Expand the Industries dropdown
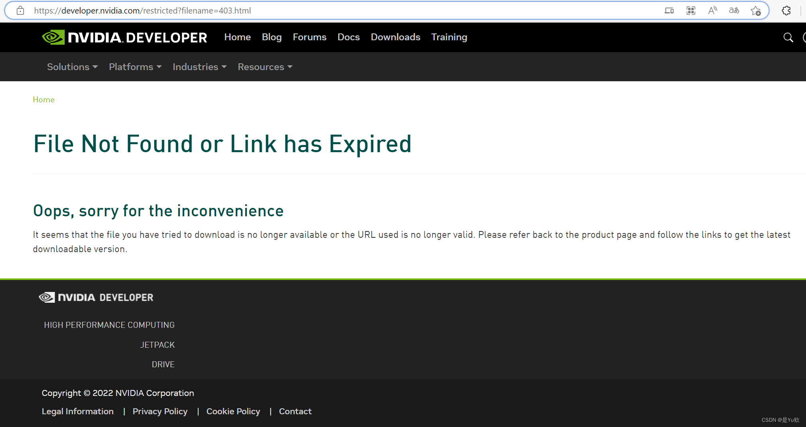Image resolution: width=806 pixels, height=427 pixels. click(x=199, y=67)
